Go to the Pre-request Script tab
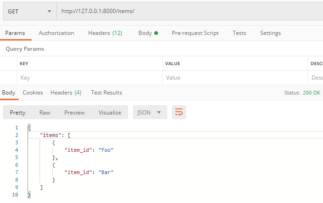 coord(195,33)
